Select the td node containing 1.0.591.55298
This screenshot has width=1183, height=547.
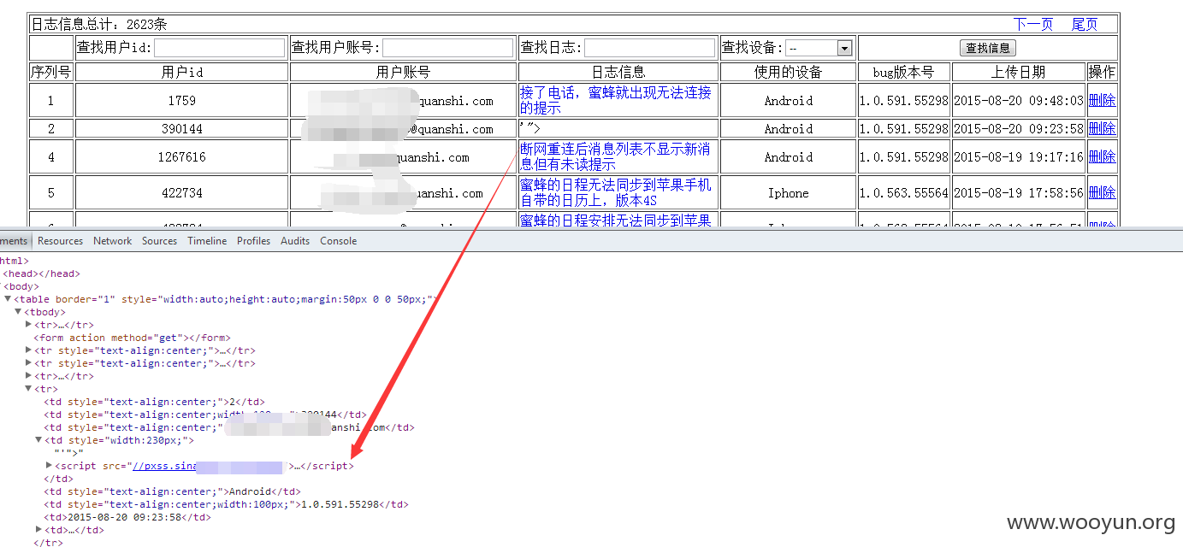pos(227,504)
